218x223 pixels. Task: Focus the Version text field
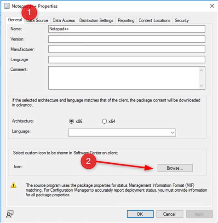126,39
